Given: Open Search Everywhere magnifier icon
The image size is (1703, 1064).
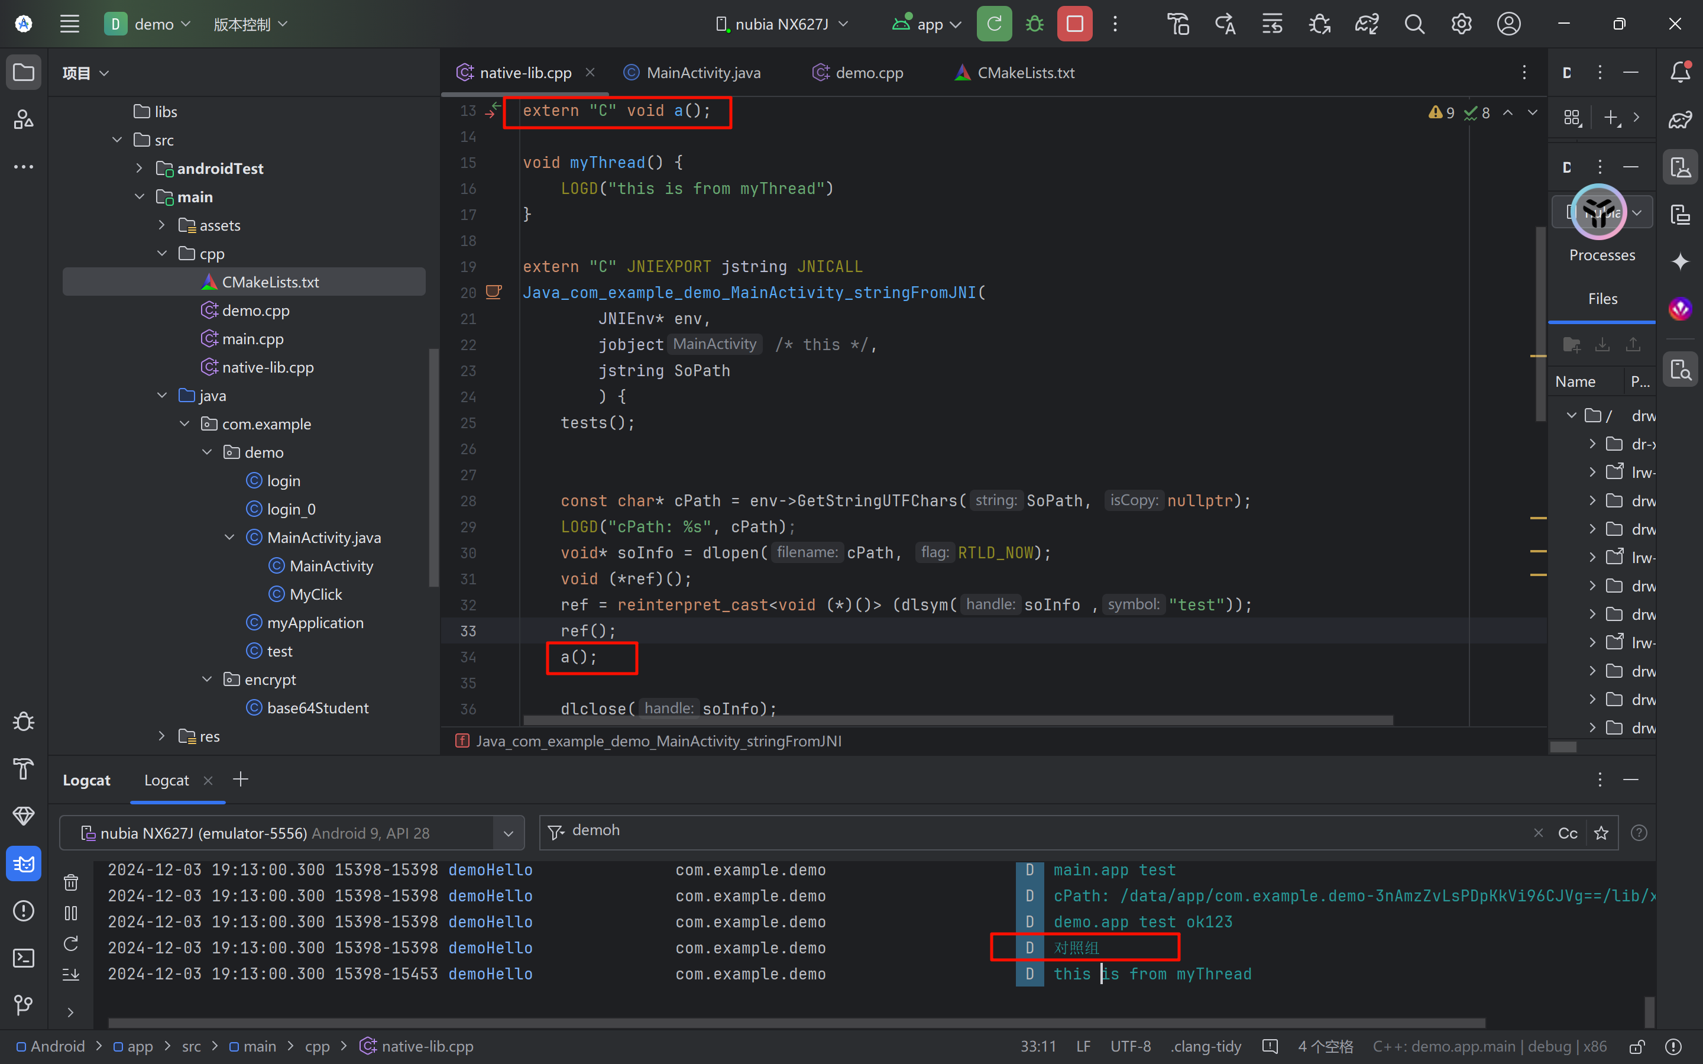Looking at the screenshot, I should (1414, 24).
